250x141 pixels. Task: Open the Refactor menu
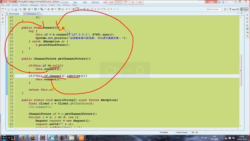pos(24,5)
